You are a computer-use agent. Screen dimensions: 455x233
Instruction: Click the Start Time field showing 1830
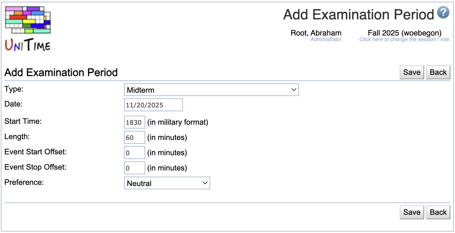pos(135,122)
